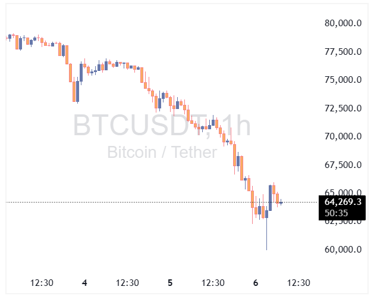Click the Bitcoin / Tether watermark subtitle

click(x=162, y=152)
